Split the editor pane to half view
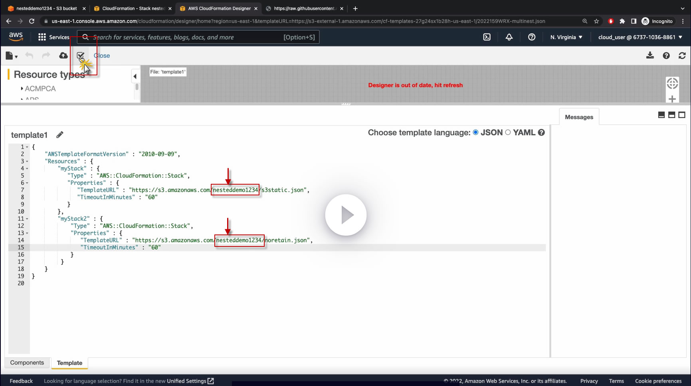 point(672,115)
